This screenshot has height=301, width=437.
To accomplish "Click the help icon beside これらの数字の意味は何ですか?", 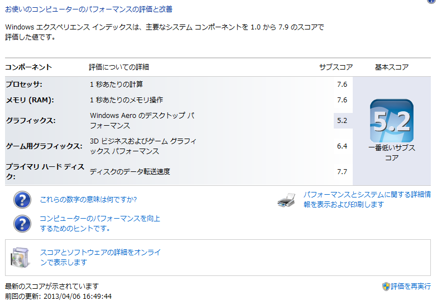I will pos(22,200).
